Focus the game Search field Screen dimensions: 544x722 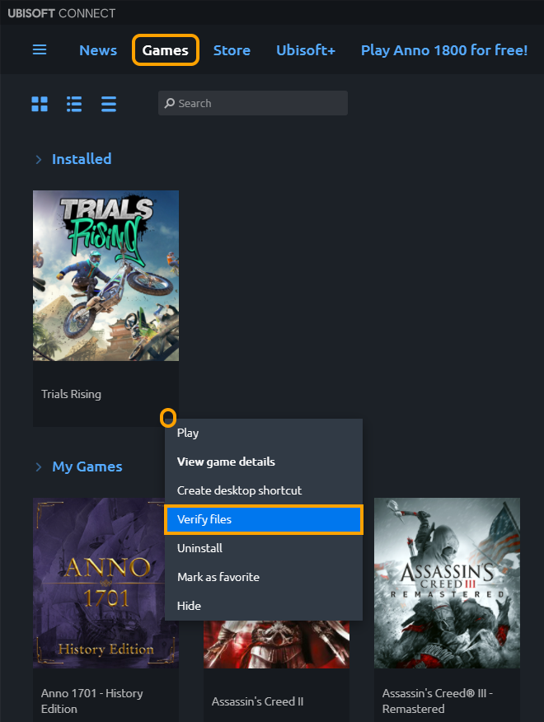click(253, 103)
